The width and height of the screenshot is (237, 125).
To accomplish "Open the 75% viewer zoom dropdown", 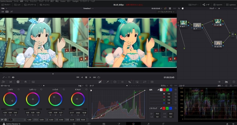I will pyautogui.click(x=4, y=9).
